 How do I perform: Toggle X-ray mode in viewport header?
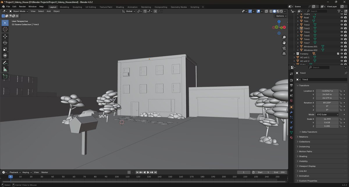coord(266,11)
